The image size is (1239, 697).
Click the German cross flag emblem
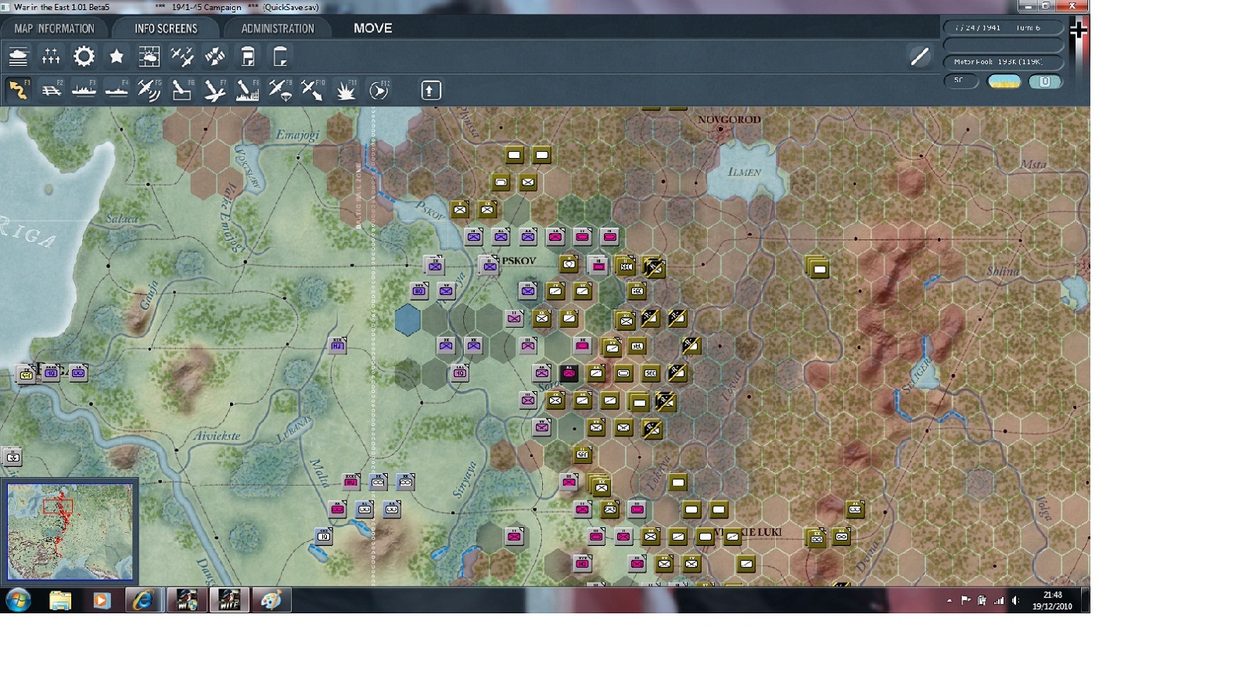point(1079,30)
